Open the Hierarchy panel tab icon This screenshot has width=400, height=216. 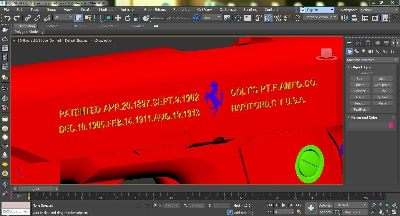[368, 43]
